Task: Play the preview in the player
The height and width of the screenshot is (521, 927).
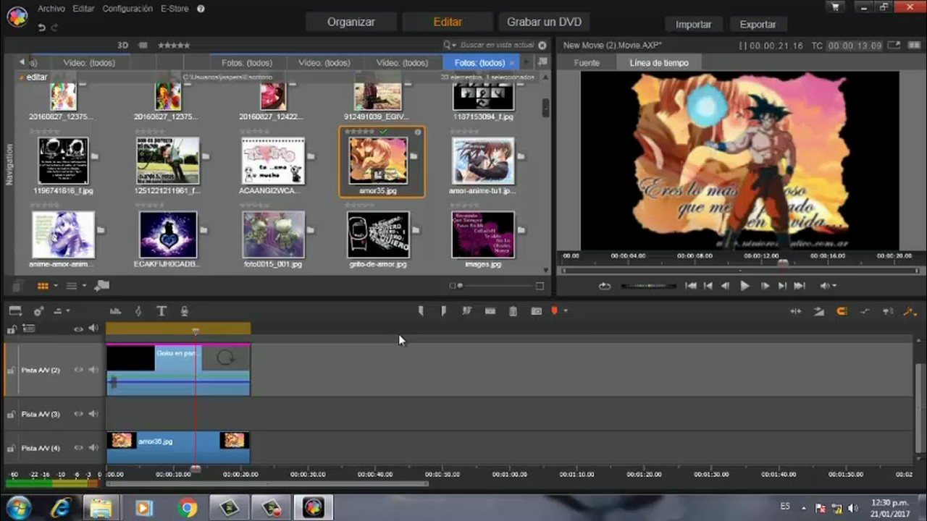Action: (x=744, y=286)
